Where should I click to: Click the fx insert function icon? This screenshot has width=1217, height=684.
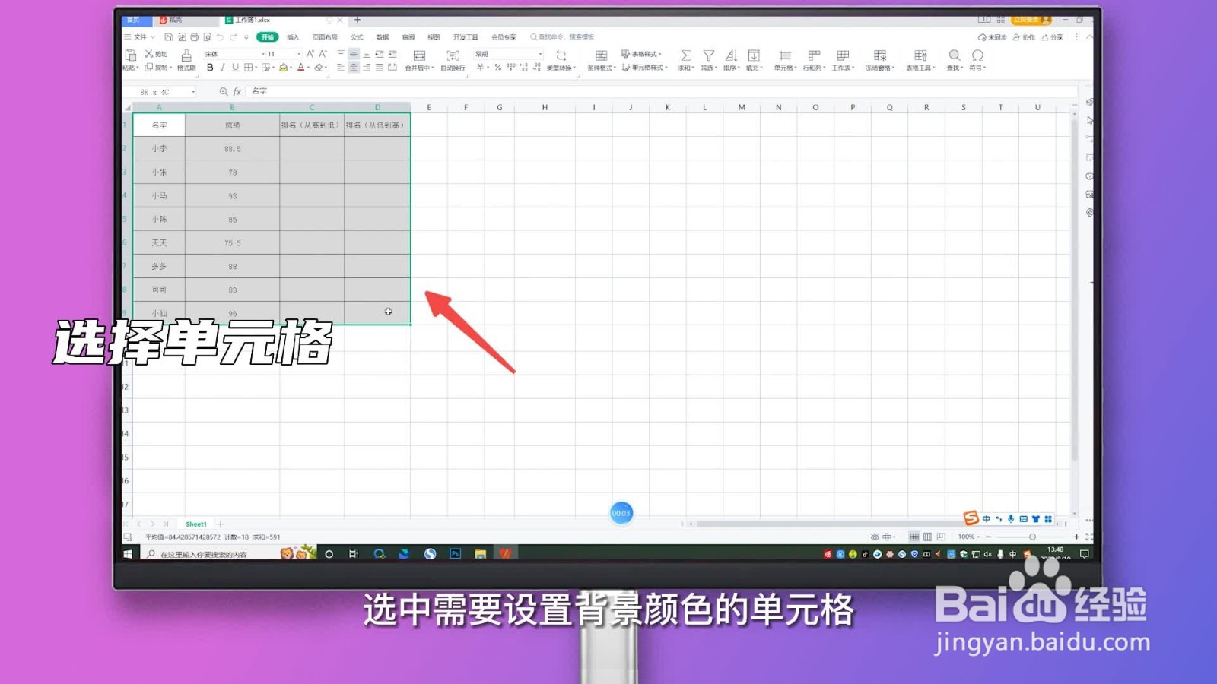[x=237, y=91]
